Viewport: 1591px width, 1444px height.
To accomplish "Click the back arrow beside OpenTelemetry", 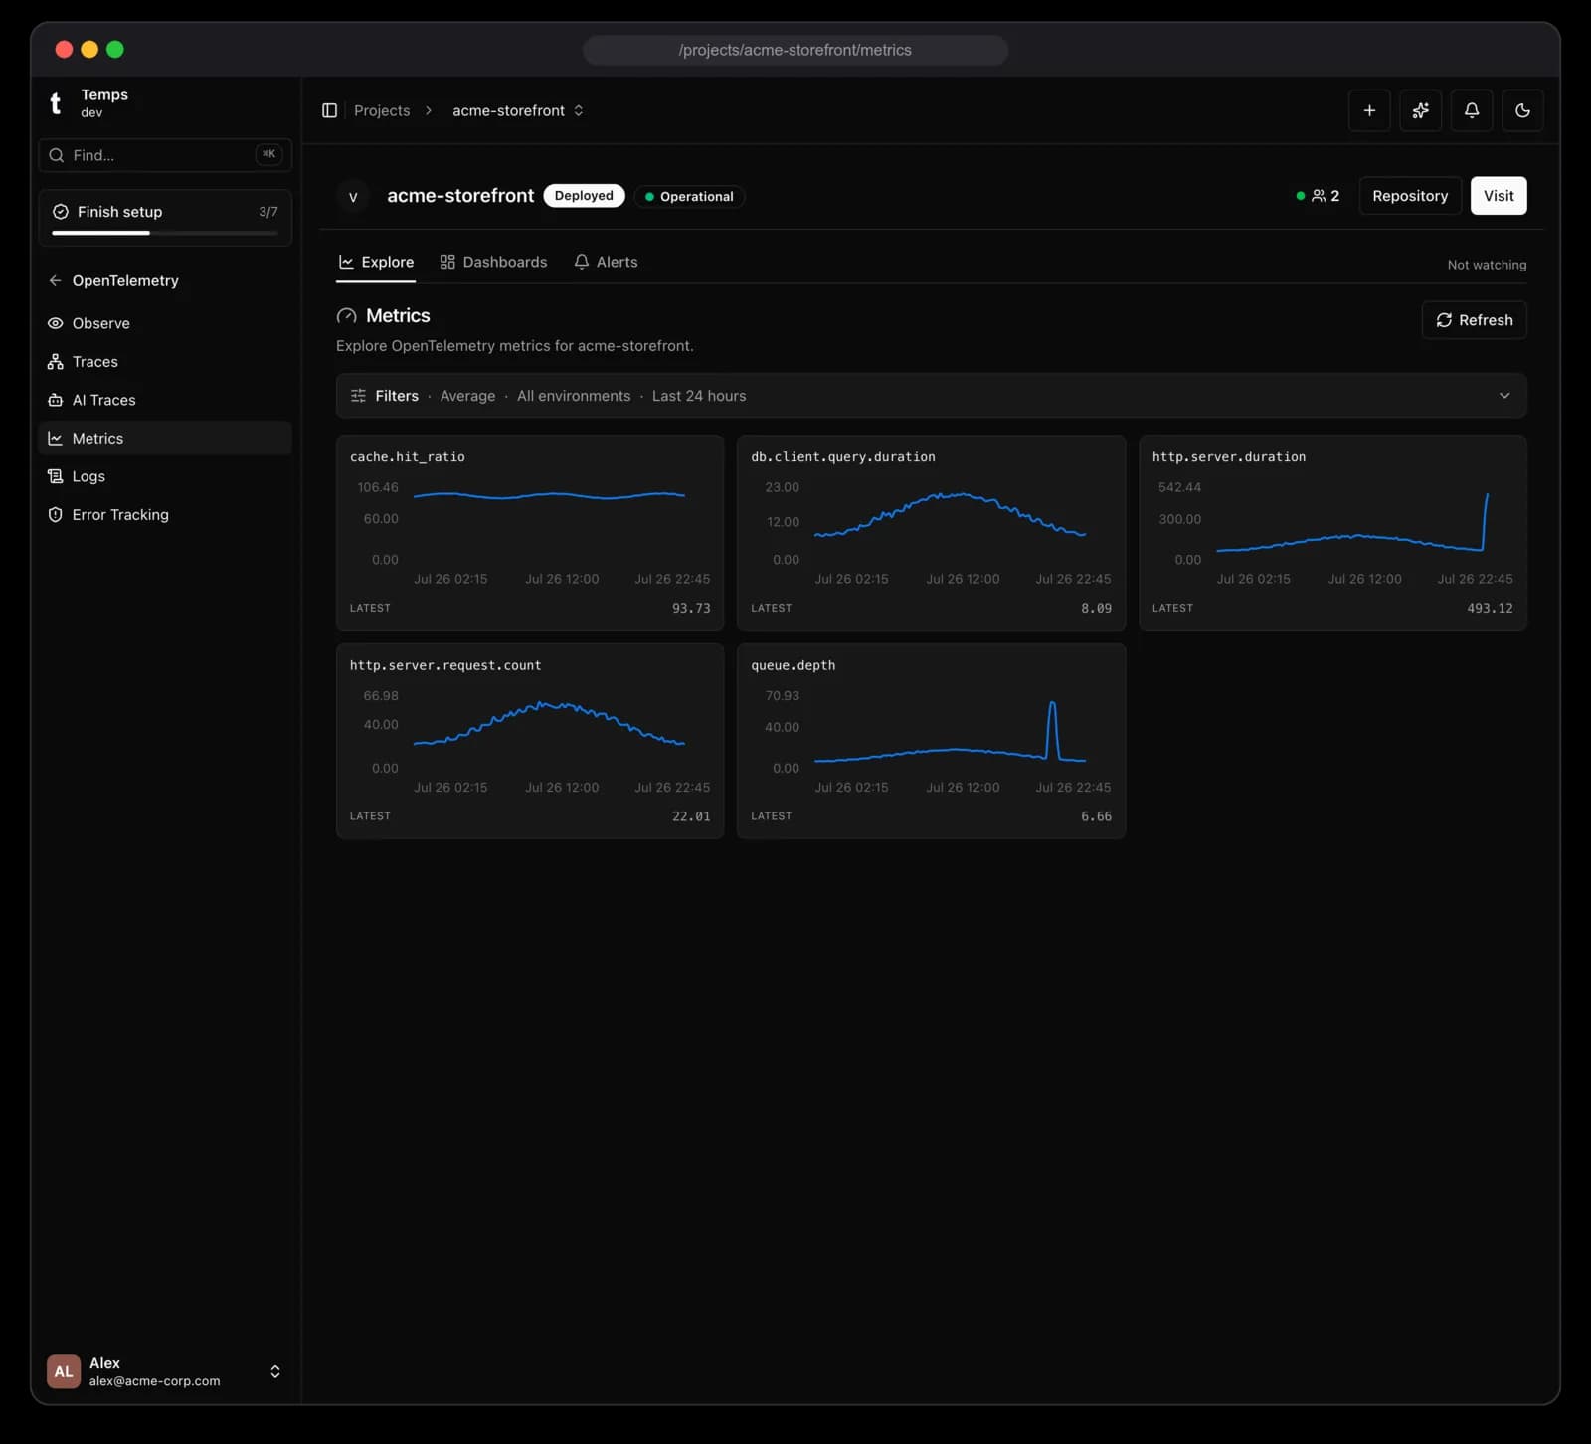I will pos(55,280).
